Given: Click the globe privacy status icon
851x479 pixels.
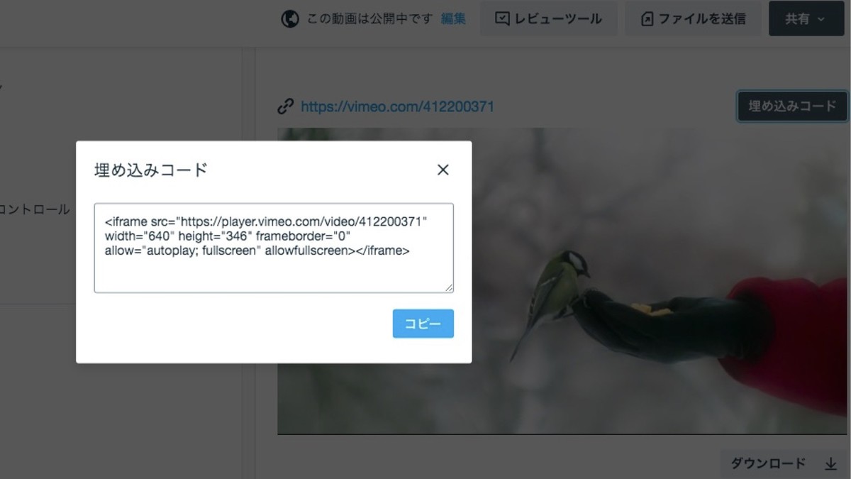Looking at the screenshot, I should coord(289,19).
